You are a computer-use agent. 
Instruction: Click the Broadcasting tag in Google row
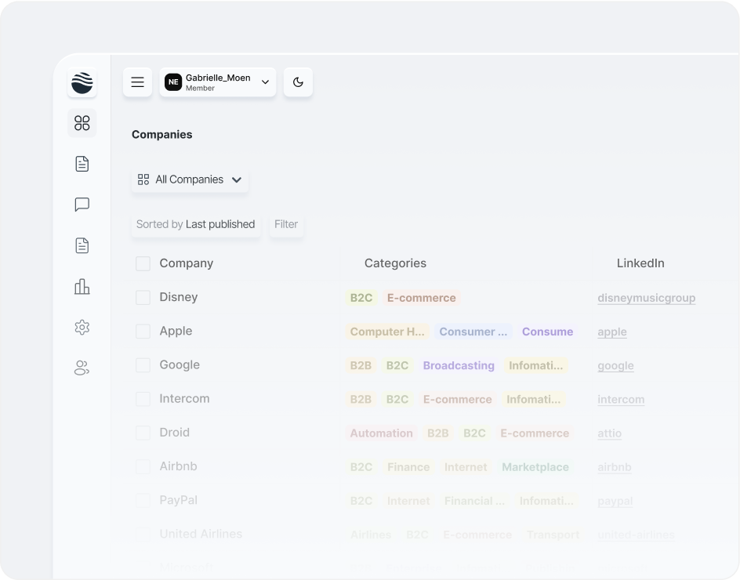point(459,366)
